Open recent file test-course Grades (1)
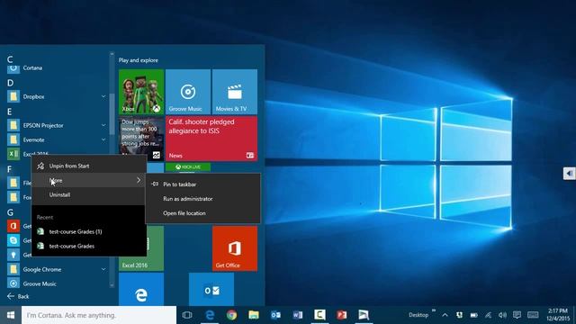576x324 pixels. tap(88, 231)
